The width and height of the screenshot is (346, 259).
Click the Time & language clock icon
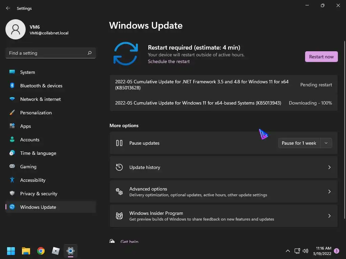point(12,153)
